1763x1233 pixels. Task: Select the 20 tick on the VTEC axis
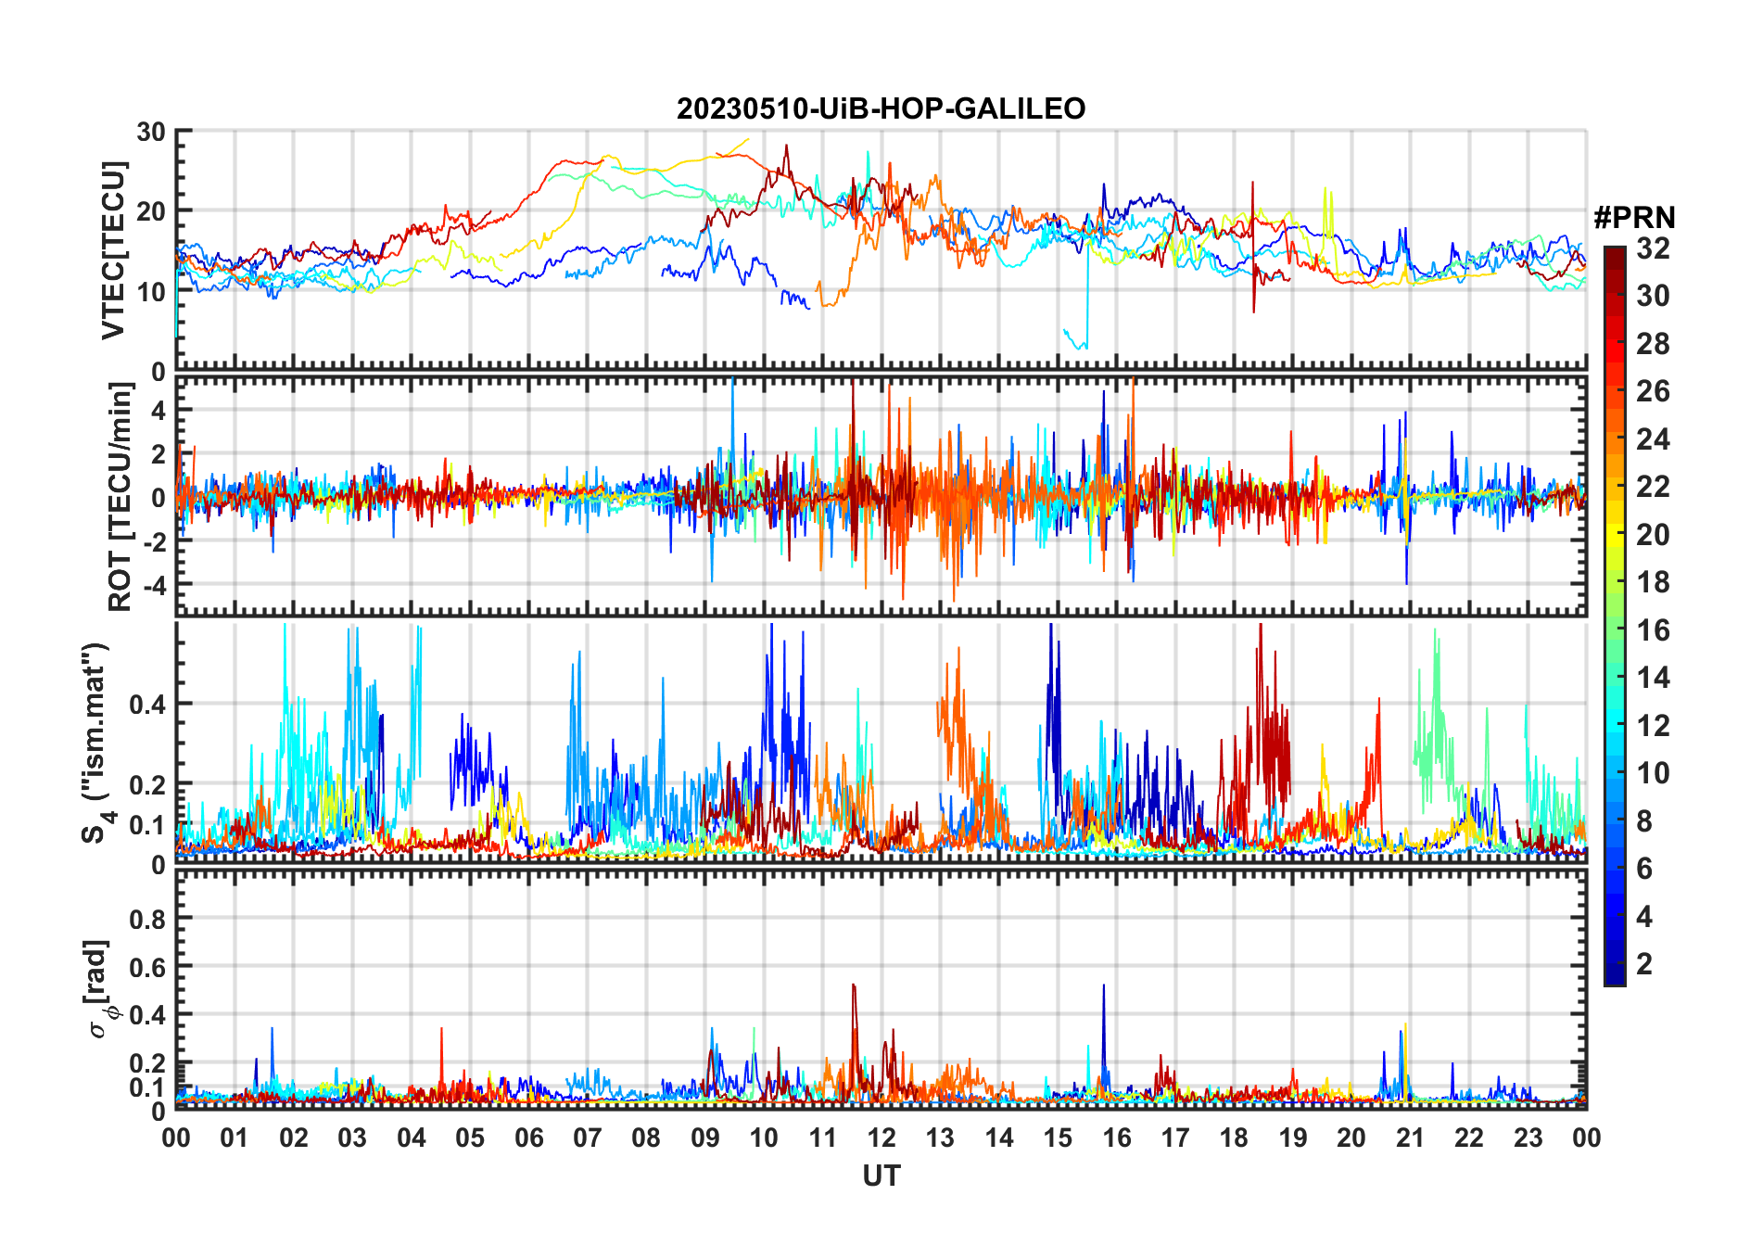pyautogui.click(x=151, y=211)
